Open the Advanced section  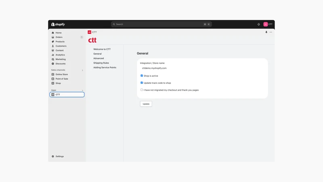coord(99,58)
